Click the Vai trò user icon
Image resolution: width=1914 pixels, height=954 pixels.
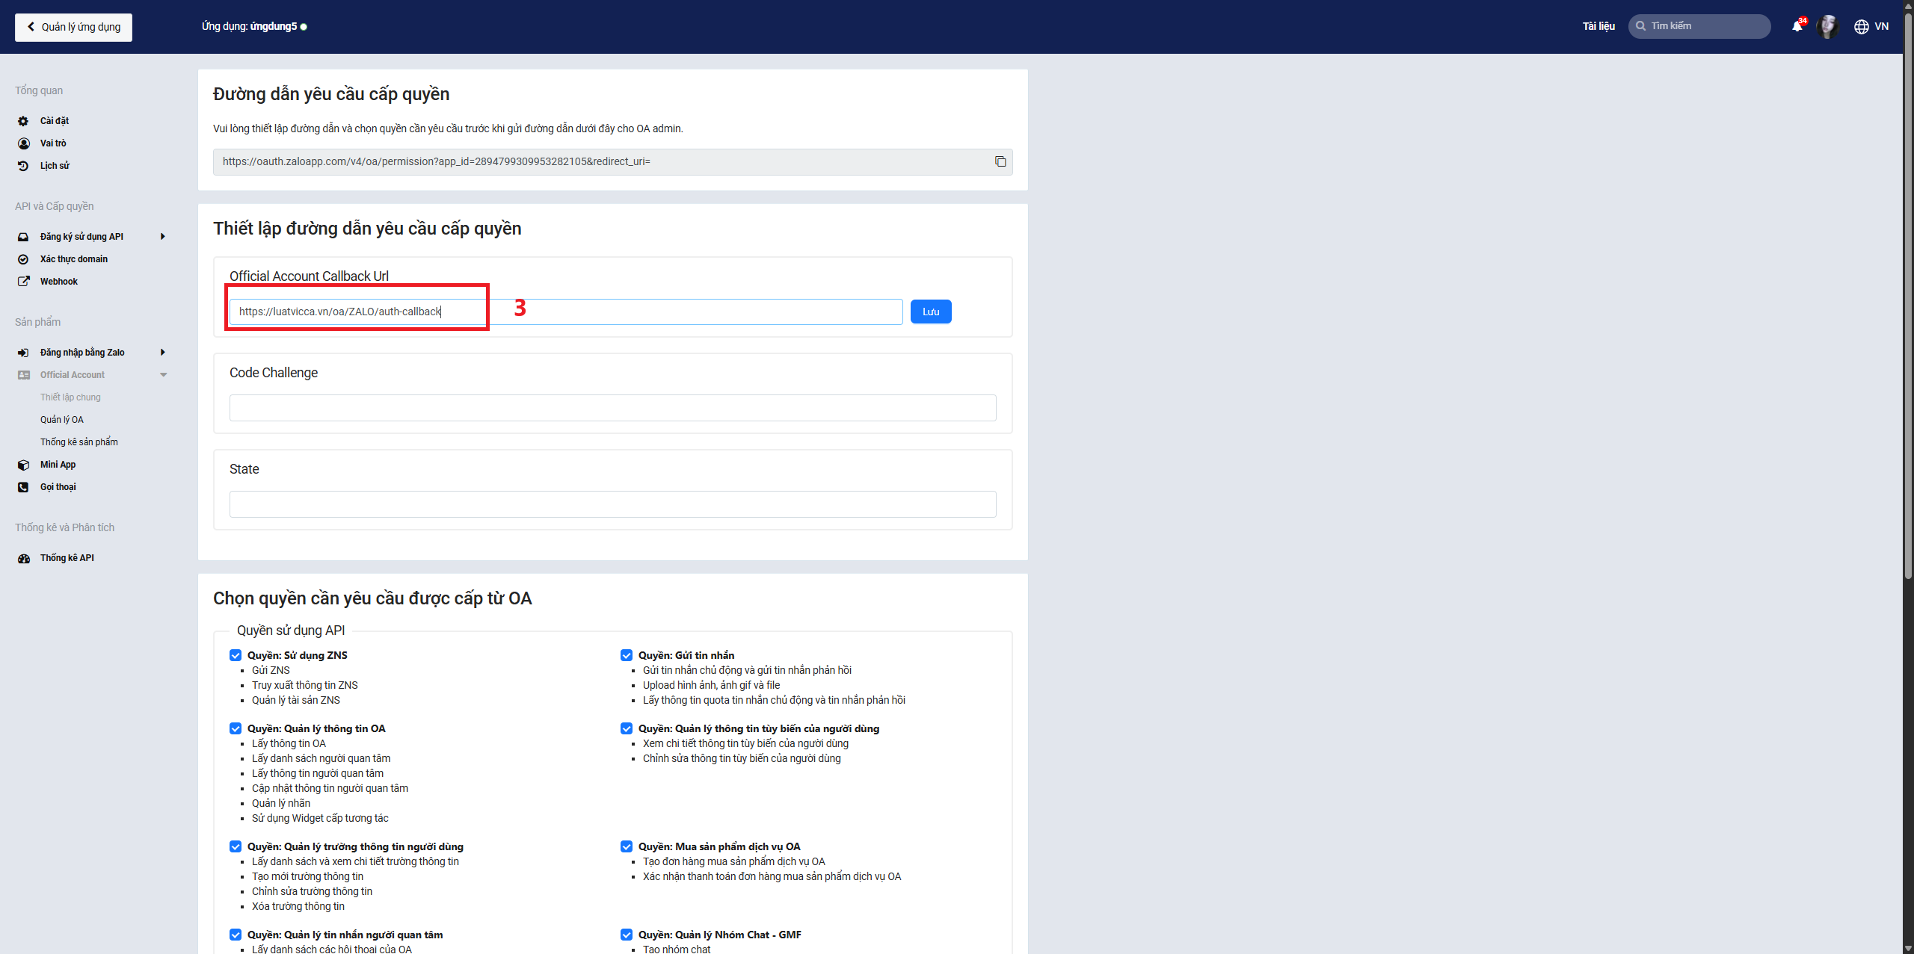tap(23, 143)
